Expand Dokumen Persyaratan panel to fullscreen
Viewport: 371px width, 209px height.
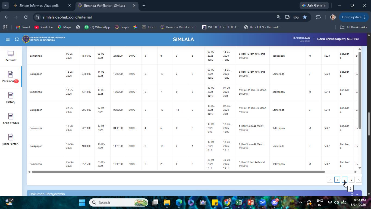click(352, 194)
